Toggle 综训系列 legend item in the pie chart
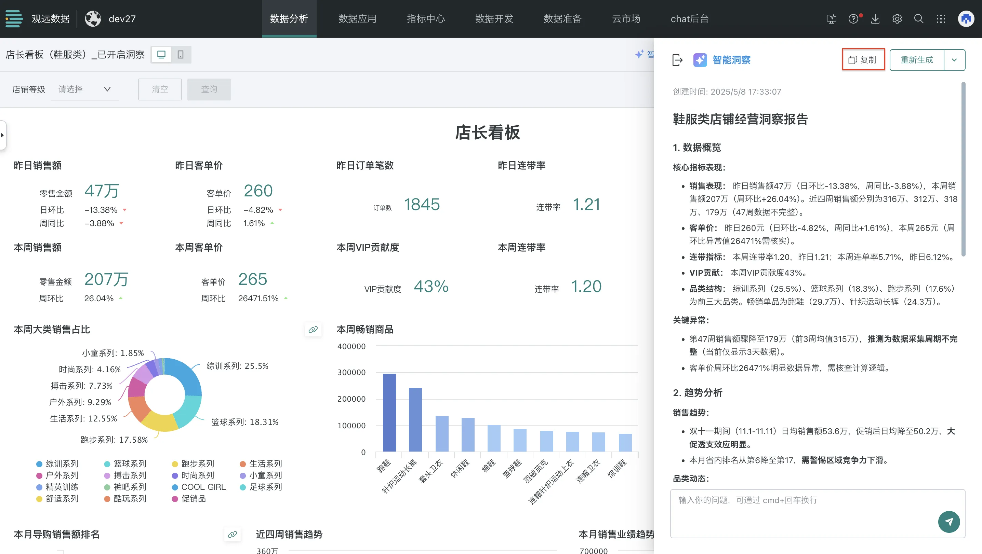The height and width of the screenshot is (554, 982). (57, 464)
